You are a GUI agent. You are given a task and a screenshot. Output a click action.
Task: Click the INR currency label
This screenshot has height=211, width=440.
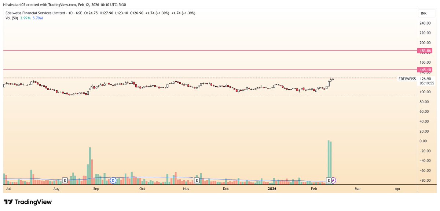[x=423, y=13]
